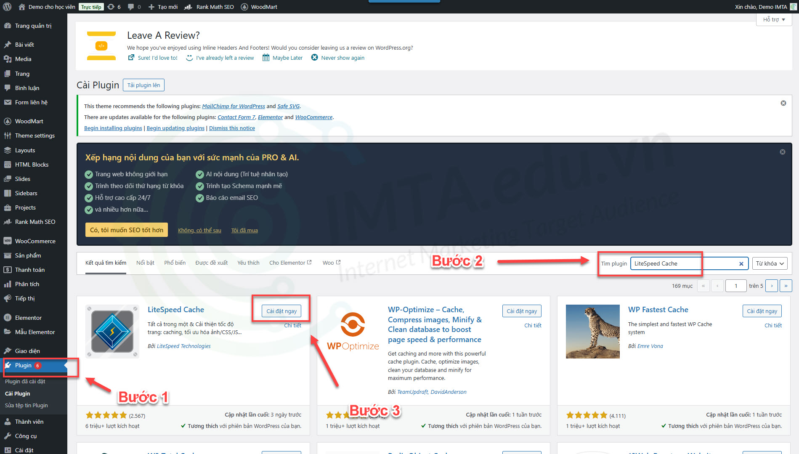Image resolution: width=799 pixels, height=454 pixels.
Task: Click the WordPress logo in admin bar
Action: click(7, 7)
